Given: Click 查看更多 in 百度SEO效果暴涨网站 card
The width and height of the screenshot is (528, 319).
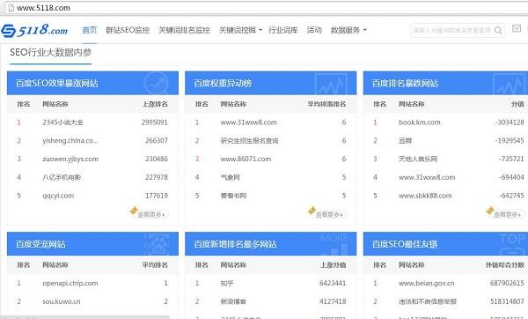Looking at the screenshot, I should point(151,214).
